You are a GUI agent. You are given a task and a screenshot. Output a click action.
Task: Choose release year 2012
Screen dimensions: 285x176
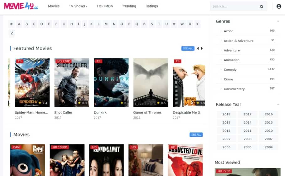point(226,131)
